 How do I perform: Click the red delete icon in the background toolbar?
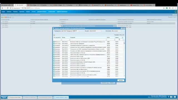tap(6, 17)
